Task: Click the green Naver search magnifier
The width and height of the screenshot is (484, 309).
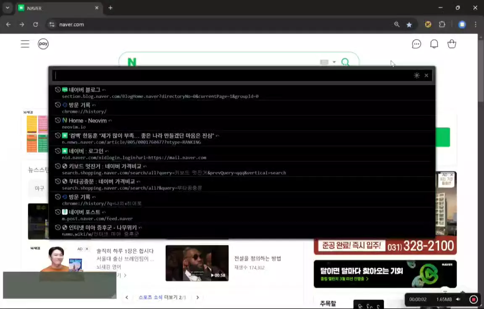Action: coord(345,62)
